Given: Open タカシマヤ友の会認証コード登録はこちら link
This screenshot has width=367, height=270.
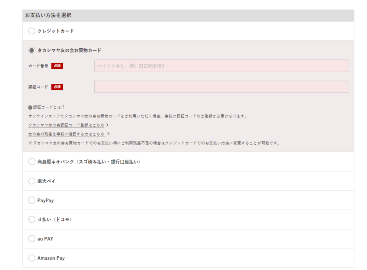Looking at the screenshot, I should pyautogui.click(x=66, y=125).
